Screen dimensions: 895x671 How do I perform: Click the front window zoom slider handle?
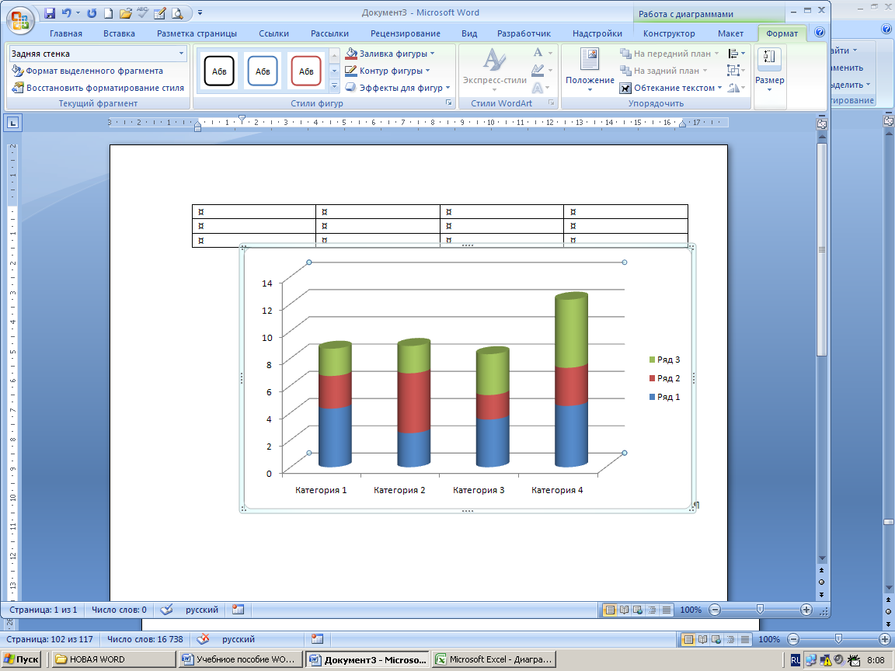point(760,610)
